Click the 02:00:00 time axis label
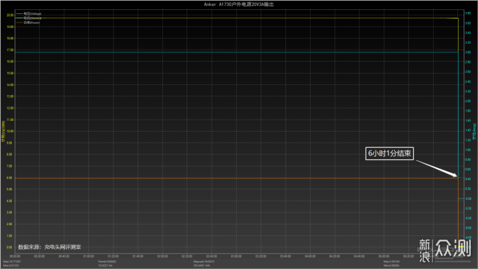The width and height of the screenshot is (478, 269). 162,256
